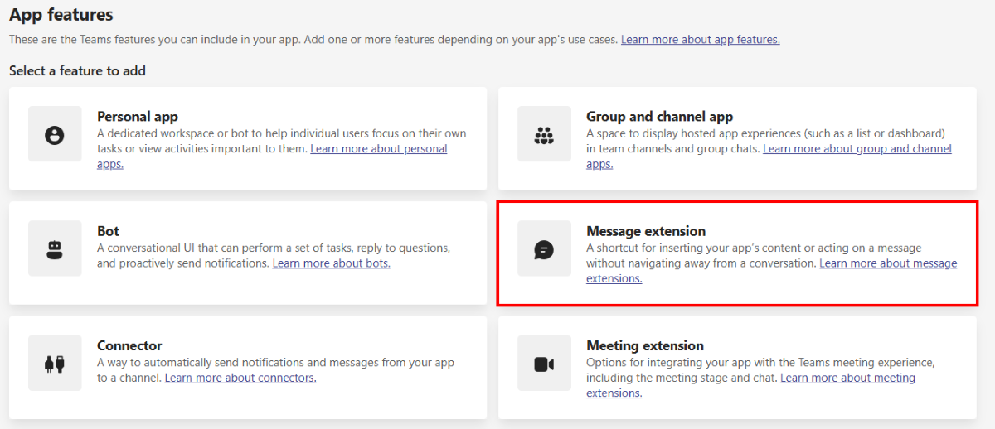Click the Personal app person icon

click(55, 134)
